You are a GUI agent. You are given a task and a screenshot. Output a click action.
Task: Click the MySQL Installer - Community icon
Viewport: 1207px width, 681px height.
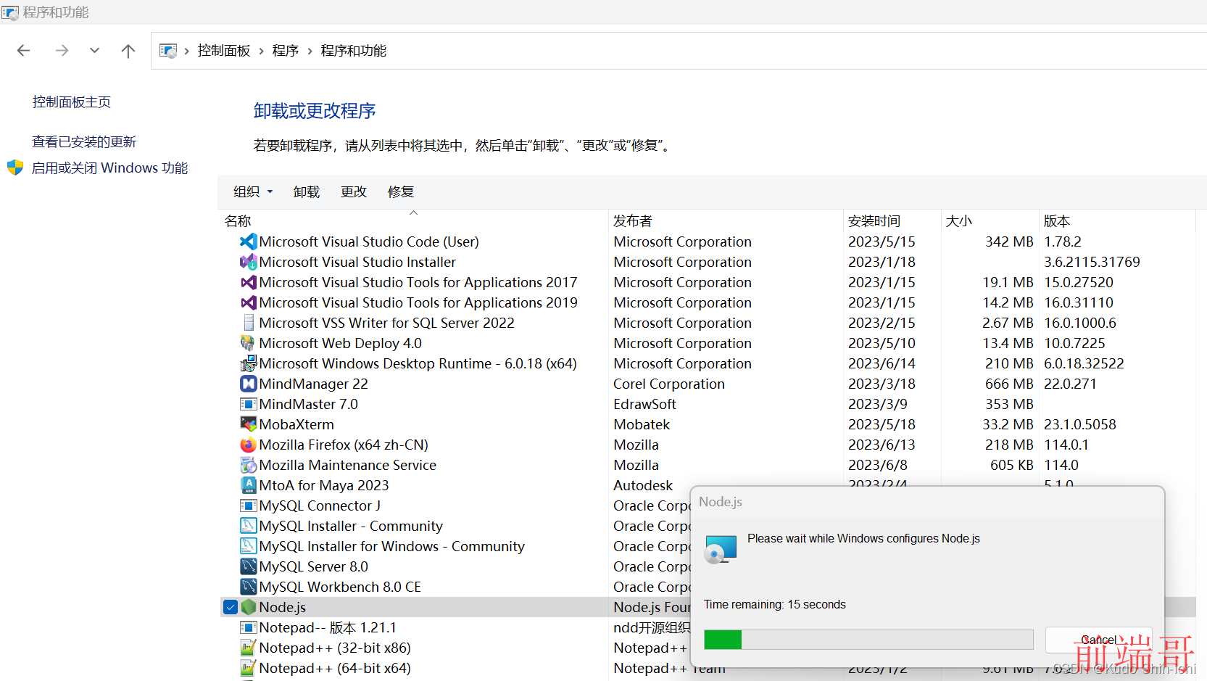[x=249, y=526]
